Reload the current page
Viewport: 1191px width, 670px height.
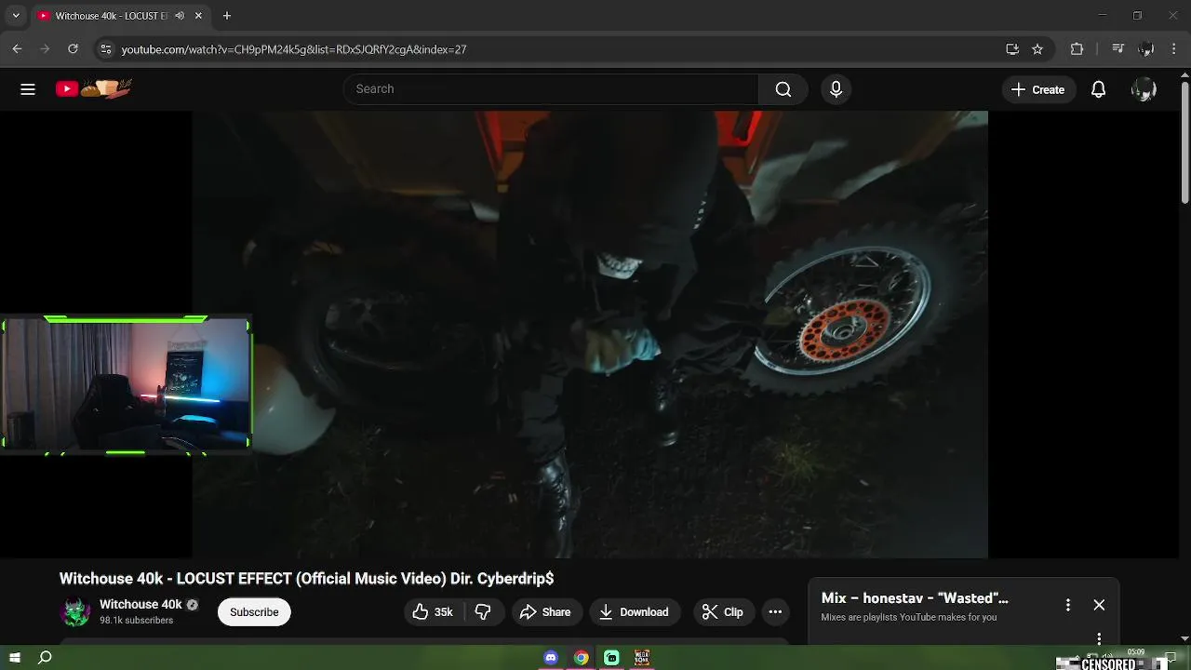click(73, 49)
